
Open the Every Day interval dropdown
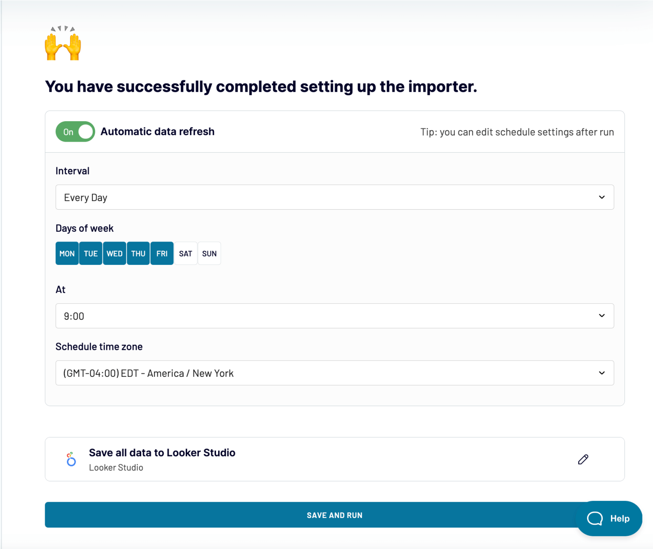coord(334,197)
